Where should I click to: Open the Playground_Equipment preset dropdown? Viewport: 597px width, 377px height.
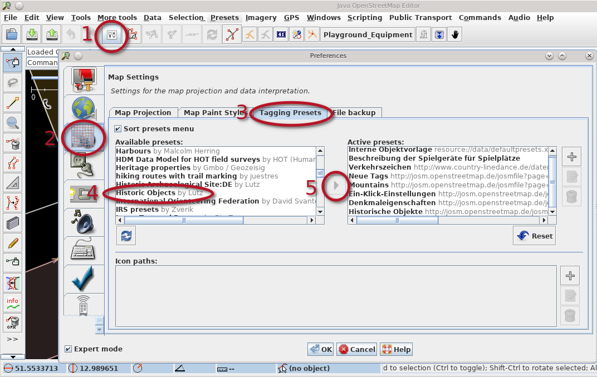click(368, 34)
